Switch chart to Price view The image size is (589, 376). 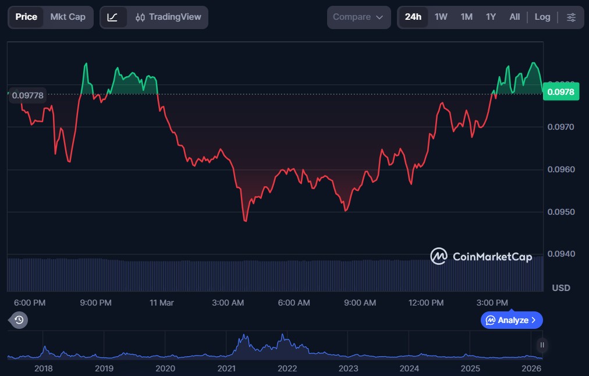point(26,17)
